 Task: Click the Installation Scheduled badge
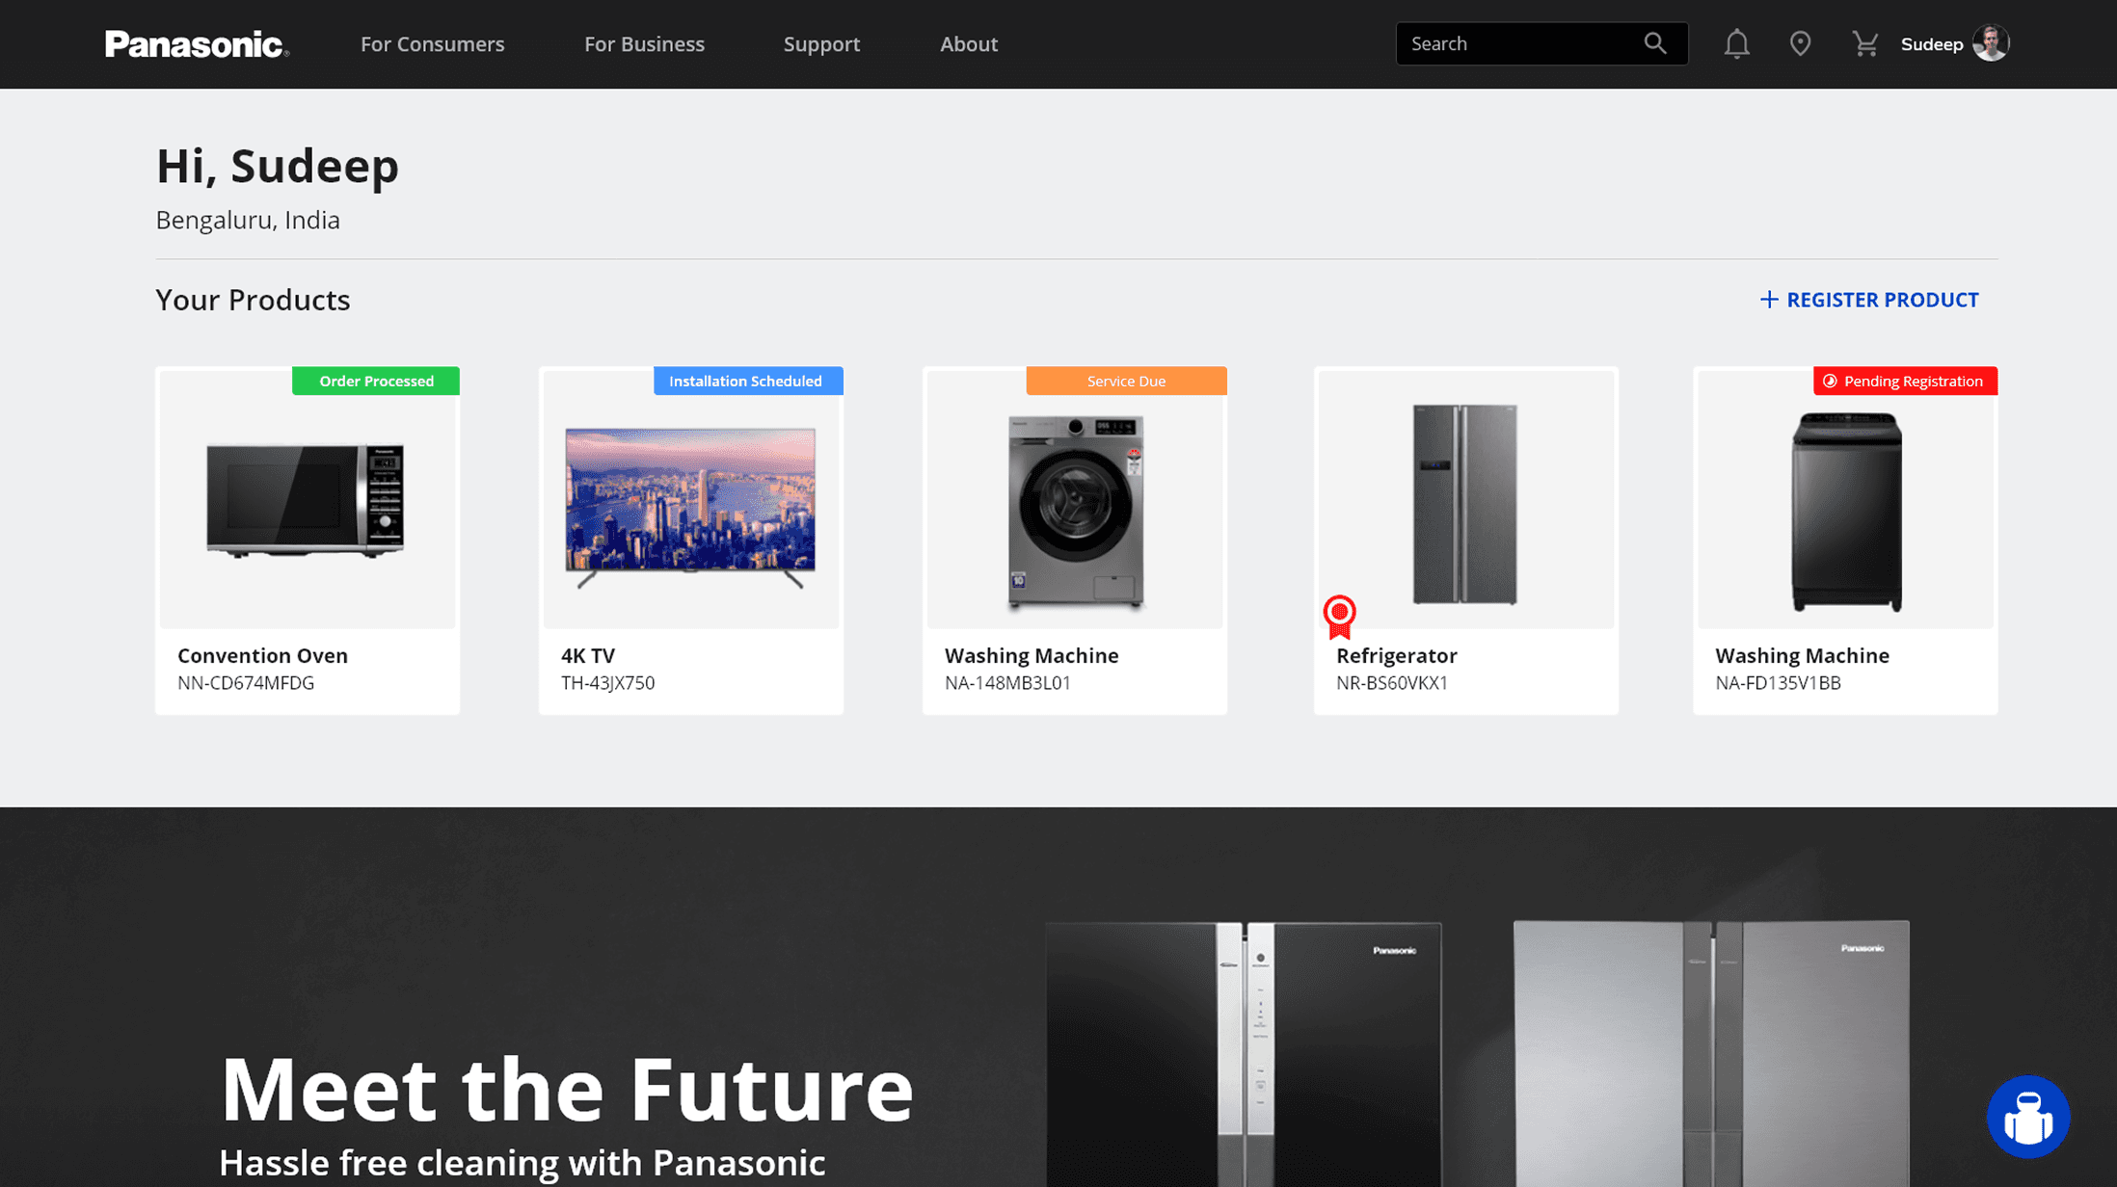[748, 381]
